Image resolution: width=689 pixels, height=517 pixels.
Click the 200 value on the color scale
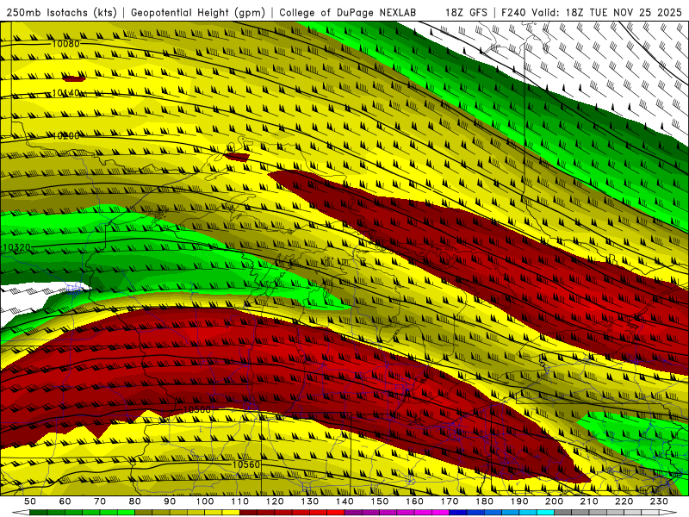(x=555, y=501)
